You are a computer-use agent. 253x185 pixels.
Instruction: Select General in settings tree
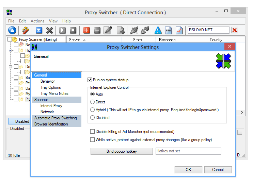point(57,75)
